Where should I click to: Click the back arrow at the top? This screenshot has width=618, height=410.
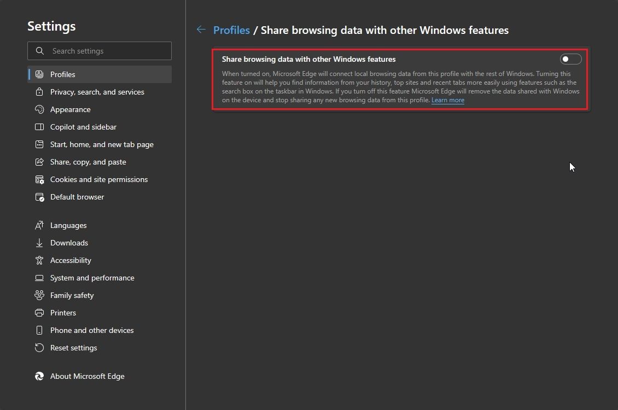(x=201, y=30)
